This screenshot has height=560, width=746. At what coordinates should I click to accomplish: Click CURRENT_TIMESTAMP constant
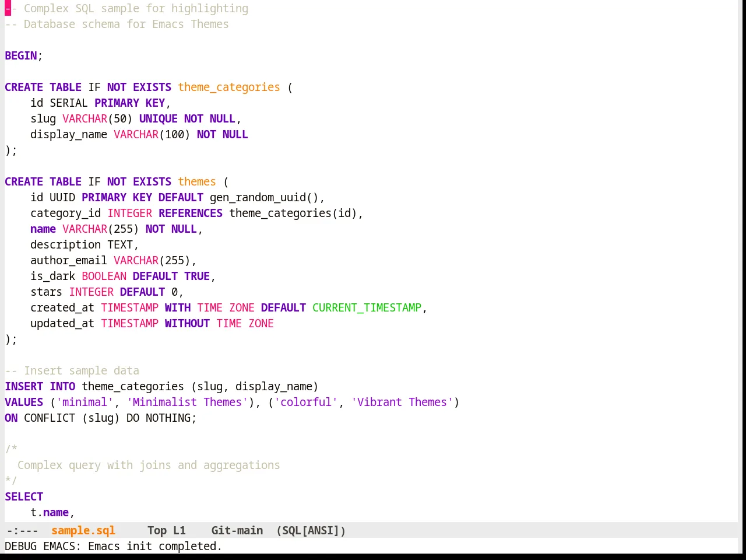coord(367,307)
